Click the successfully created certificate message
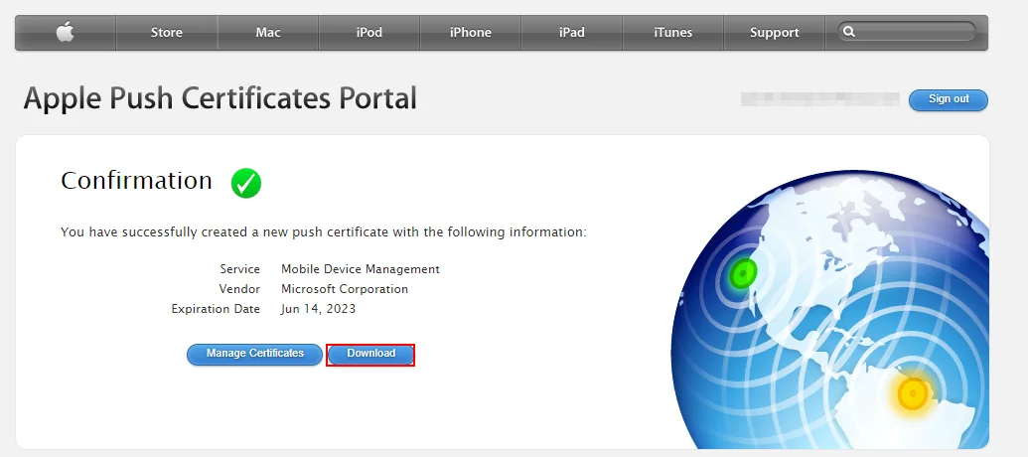 [323, 232]
